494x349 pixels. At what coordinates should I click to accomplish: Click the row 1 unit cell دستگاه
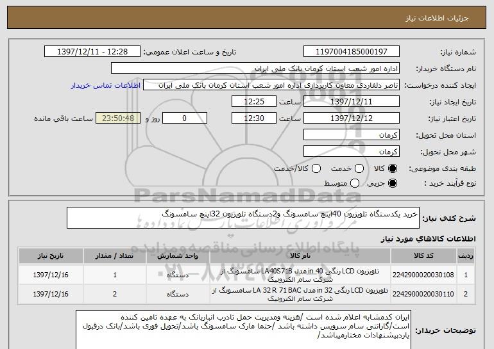point(178,275)
